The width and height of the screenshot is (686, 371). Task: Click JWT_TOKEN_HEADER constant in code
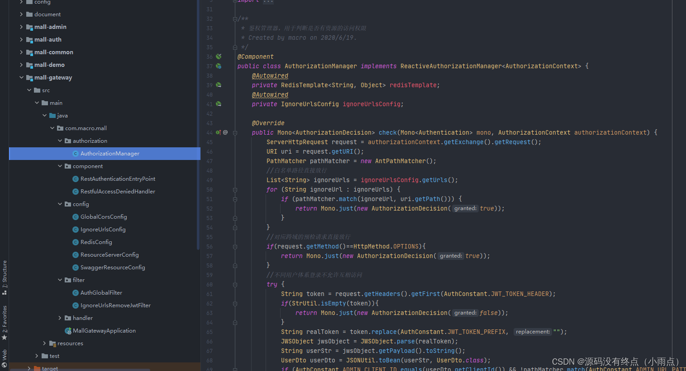coord(520,294)
